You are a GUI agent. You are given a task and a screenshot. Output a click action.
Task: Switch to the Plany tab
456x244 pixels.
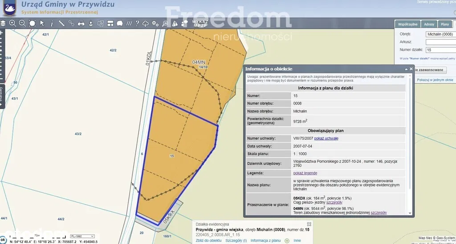444,24
